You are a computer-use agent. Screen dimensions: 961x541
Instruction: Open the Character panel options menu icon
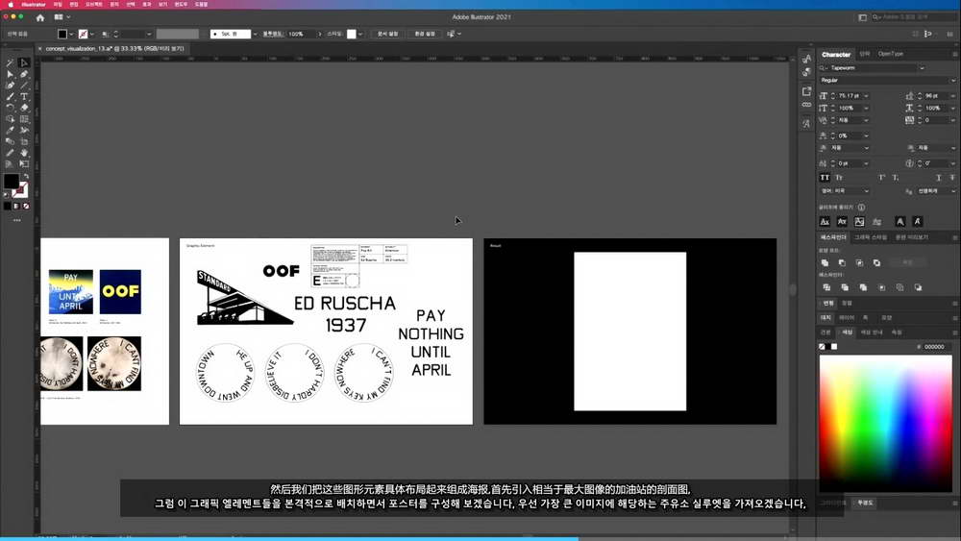[955, 55]
